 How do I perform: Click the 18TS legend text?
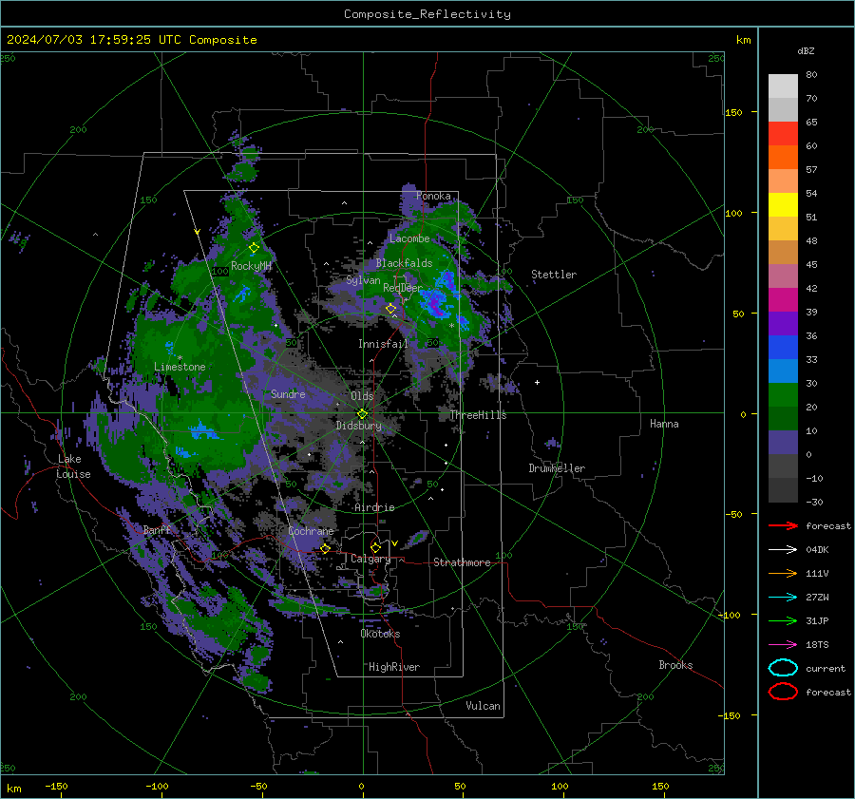tap(817, 645)
